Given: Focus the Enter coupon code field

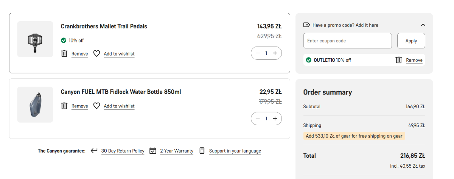Looking at the screenshot, I should coord(347,41).
